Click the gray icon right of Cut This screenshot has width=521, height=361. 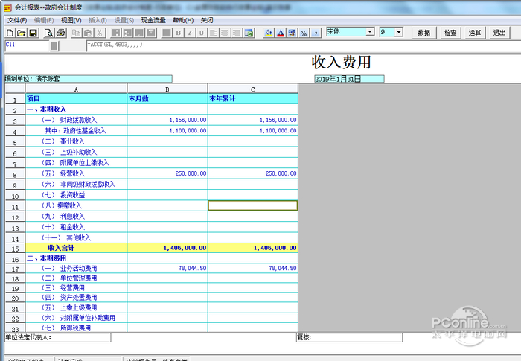115,33
